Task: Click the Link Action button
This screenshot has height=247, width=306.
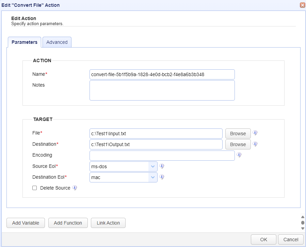Action: click(x=108, y=223)
